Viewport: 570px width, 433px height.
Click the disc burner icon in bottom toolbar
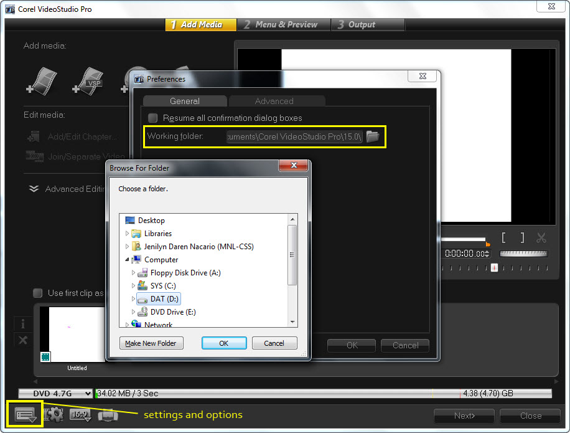tap(108, 415)
